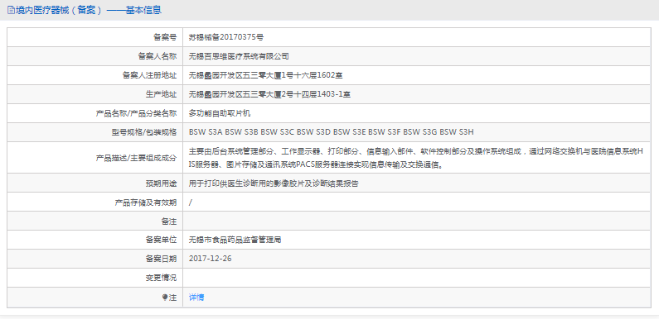Select the model list starting with BSW S3A
Image resolution: width=659 pixels, height=319 pixels.
332,132
